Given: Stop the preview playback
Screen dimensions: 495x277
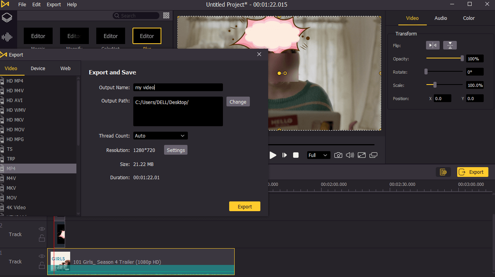Looking at the screenshot, I should pos(296,155).
